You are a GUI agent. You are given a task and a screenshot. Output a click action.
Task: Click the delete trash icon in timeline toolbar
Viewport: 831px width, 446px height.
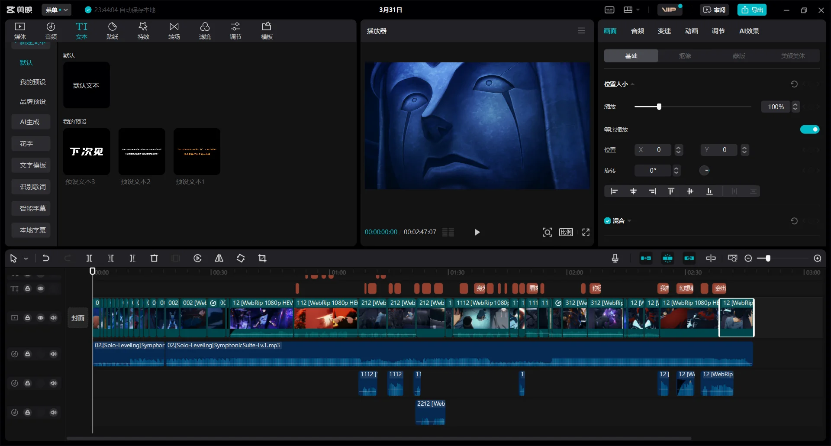tap(154, 258)
